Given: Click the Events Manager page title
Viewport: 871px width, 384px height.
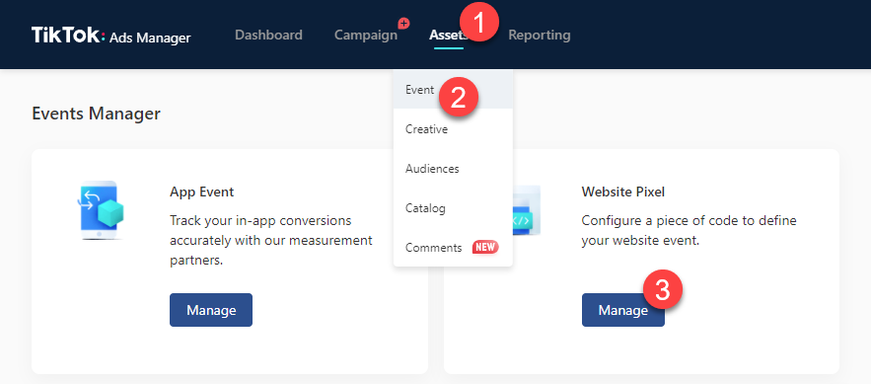Looking at the screenshot, I should click(x=96, y=114).
